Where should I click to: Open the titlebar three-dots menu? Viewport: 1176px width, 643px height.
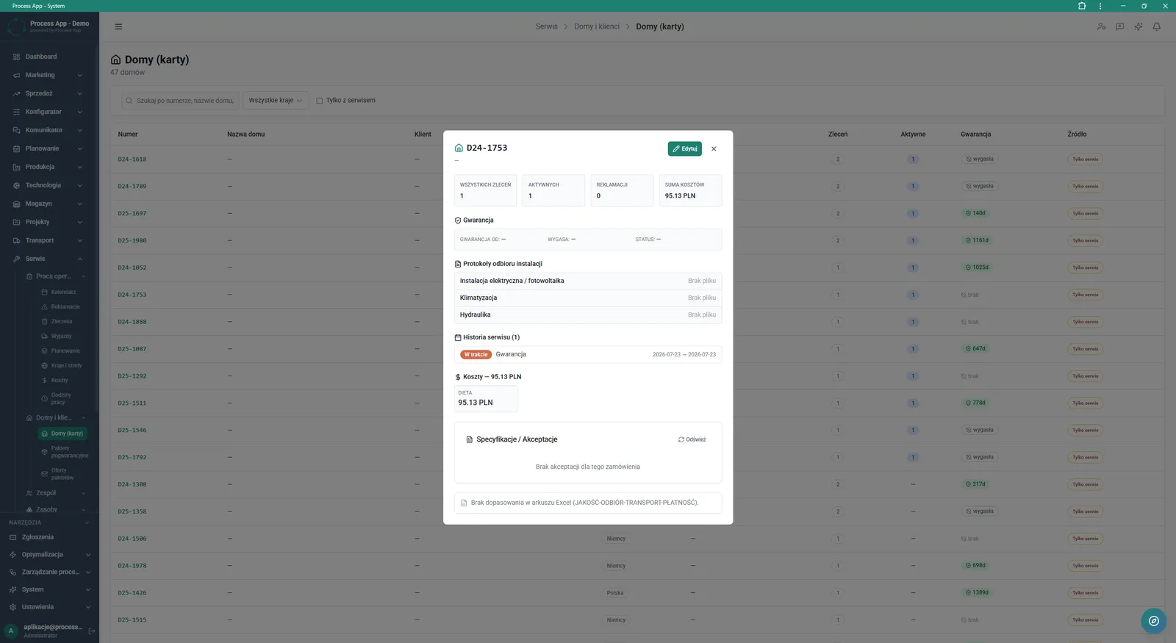(x=1100, y=6)
